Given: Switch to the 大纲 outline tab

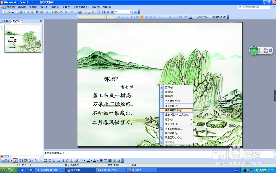Looking at the screenshot, I should coord(6,21).
